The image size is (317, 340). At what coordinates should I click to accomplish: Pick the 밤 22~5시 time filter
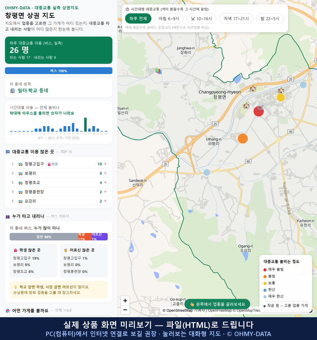click(270, 19)
